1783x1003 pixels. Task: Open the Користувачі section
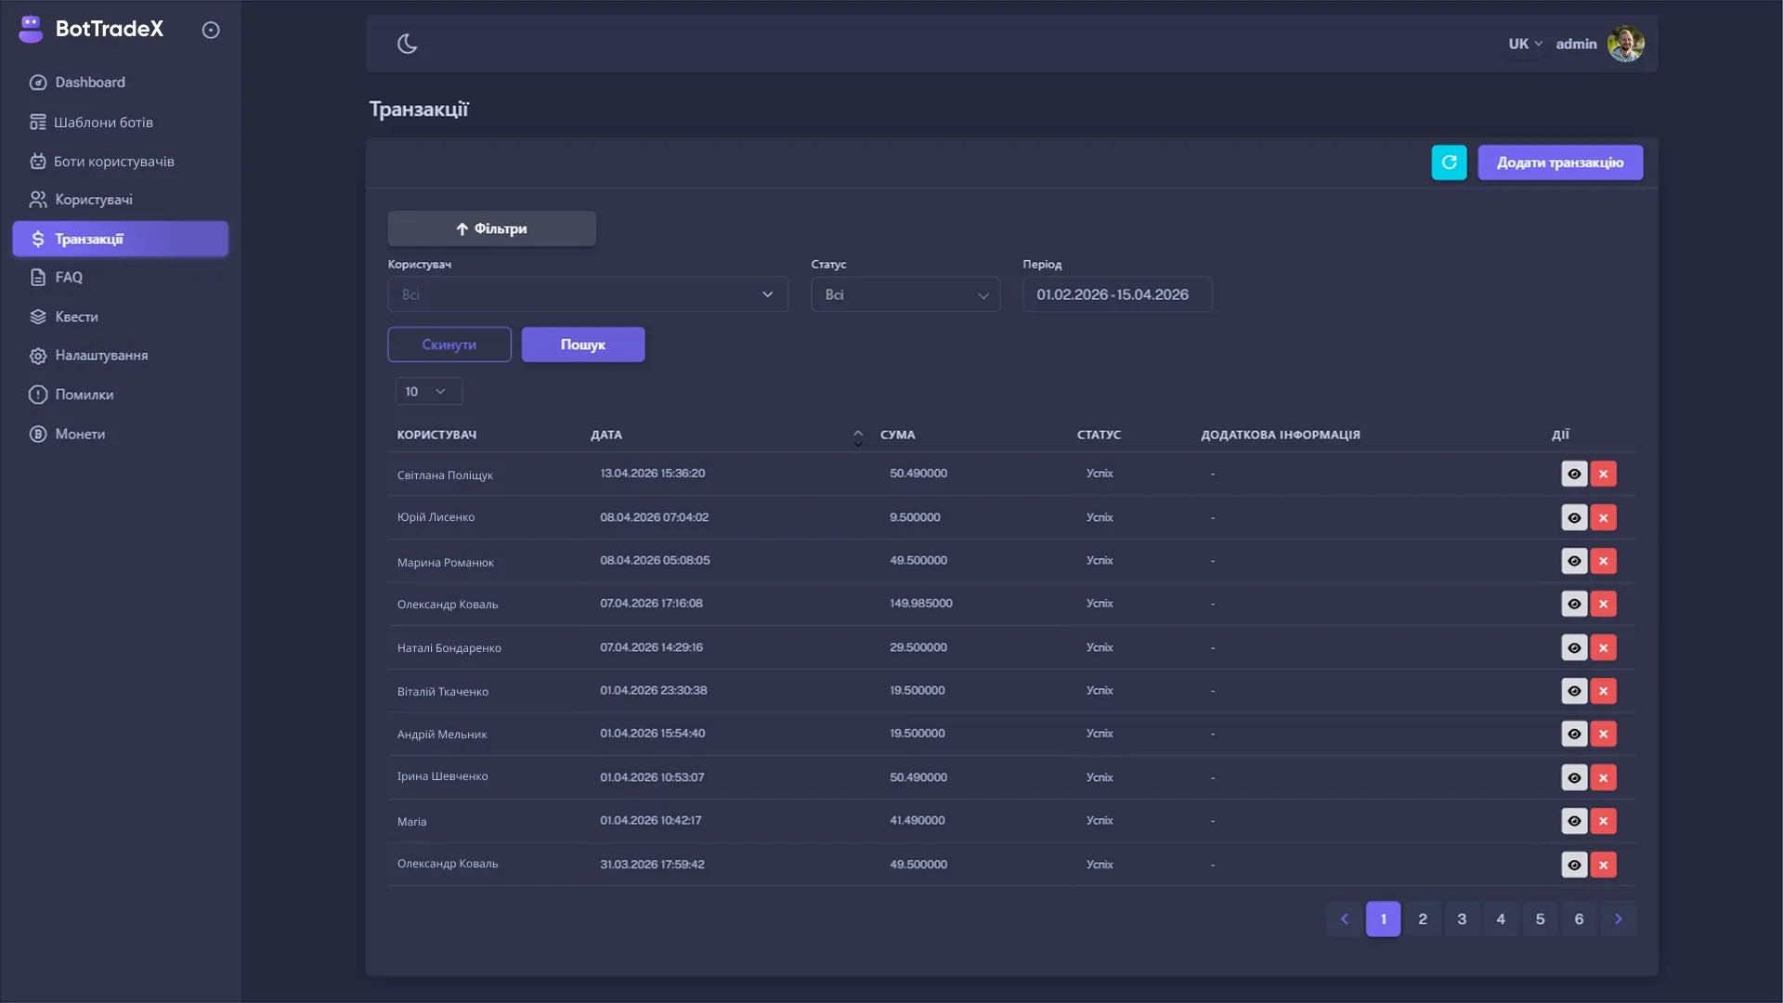tap(93, 200)
